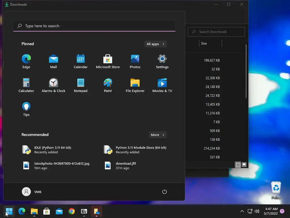This screenshot has height=218, width=290.
Task: Select the Recycle Bin named Police
Action: pyautogui.click(x=276, y=190)
